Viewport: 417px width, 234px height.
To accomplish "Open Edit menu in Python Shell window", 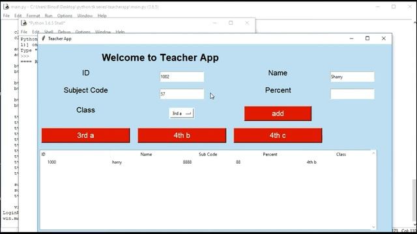I will pos(36,32).
